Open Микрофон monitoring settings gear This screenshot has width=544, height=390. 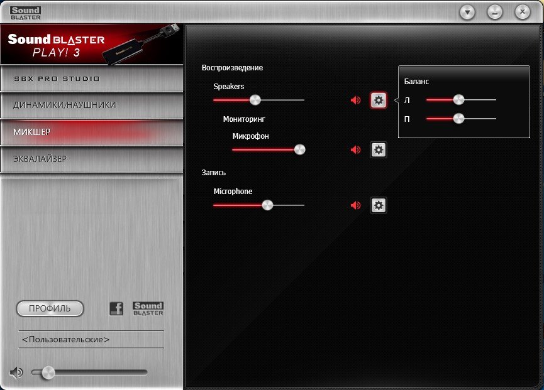(x=379, y=150)
